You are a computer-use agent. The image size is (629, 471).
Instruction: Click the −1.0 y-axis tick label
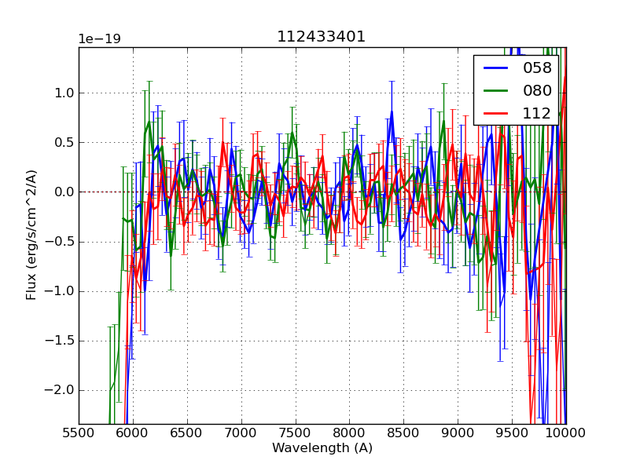click(x=60, y=291)
